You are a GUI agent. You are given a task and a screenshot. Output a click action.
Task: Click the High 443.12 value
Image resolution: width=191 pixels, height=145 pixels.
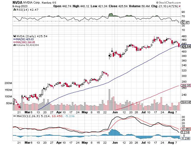[81, 6]
